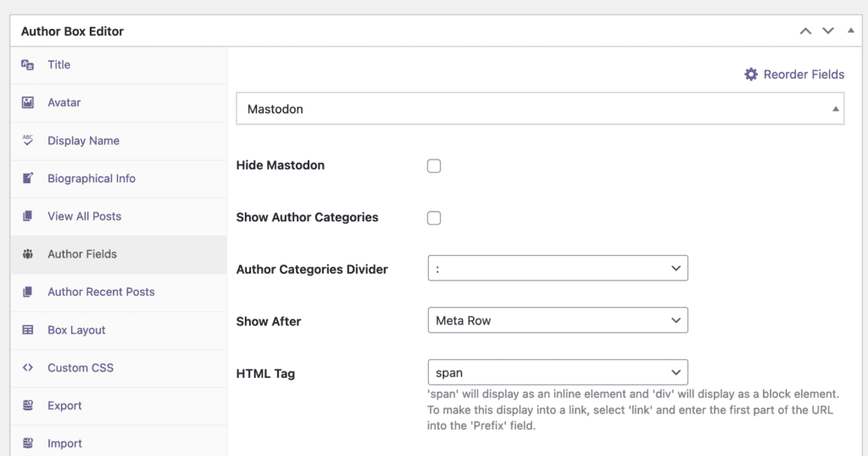Click the Avatar image icon
Screen dimensions: 868x456
tap(28, 103)
